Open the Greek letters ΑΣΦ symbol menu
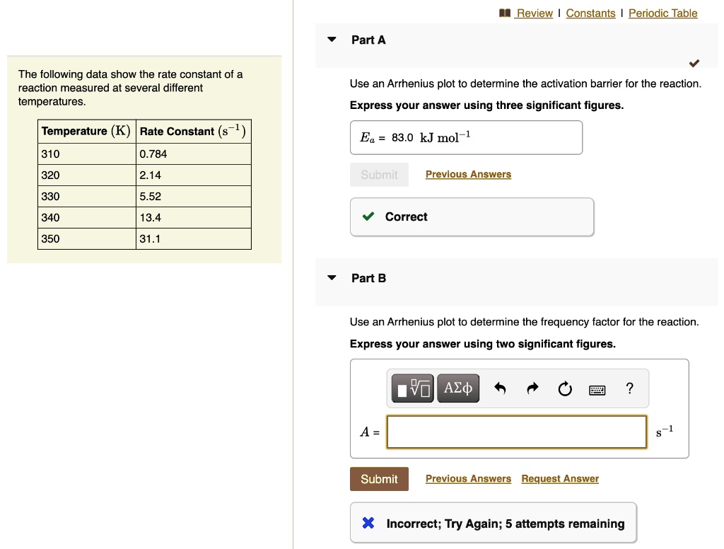Screen dimensions: 724x549 coord(458,388)
